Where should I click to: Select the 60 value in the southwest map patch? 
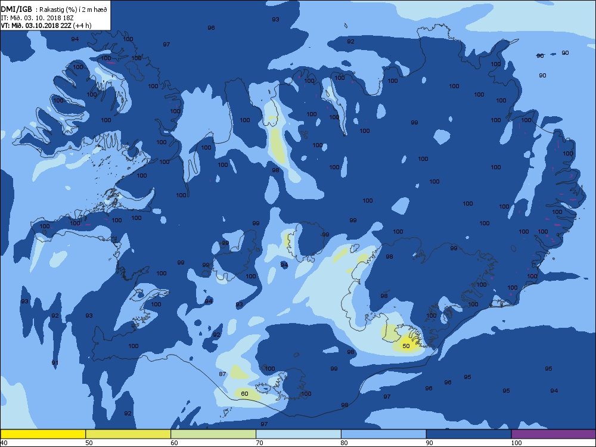[244, 393]
